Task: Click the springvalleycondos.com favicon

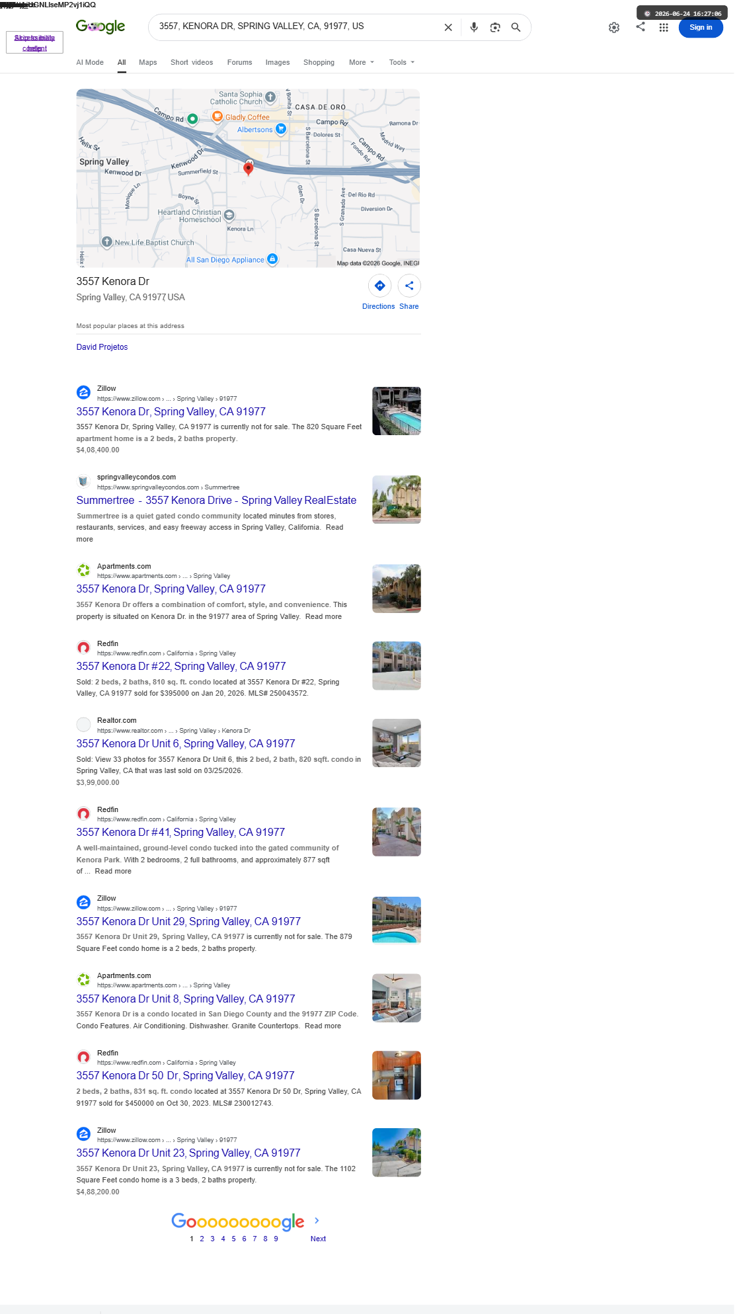Action: (x=83, y=481)
